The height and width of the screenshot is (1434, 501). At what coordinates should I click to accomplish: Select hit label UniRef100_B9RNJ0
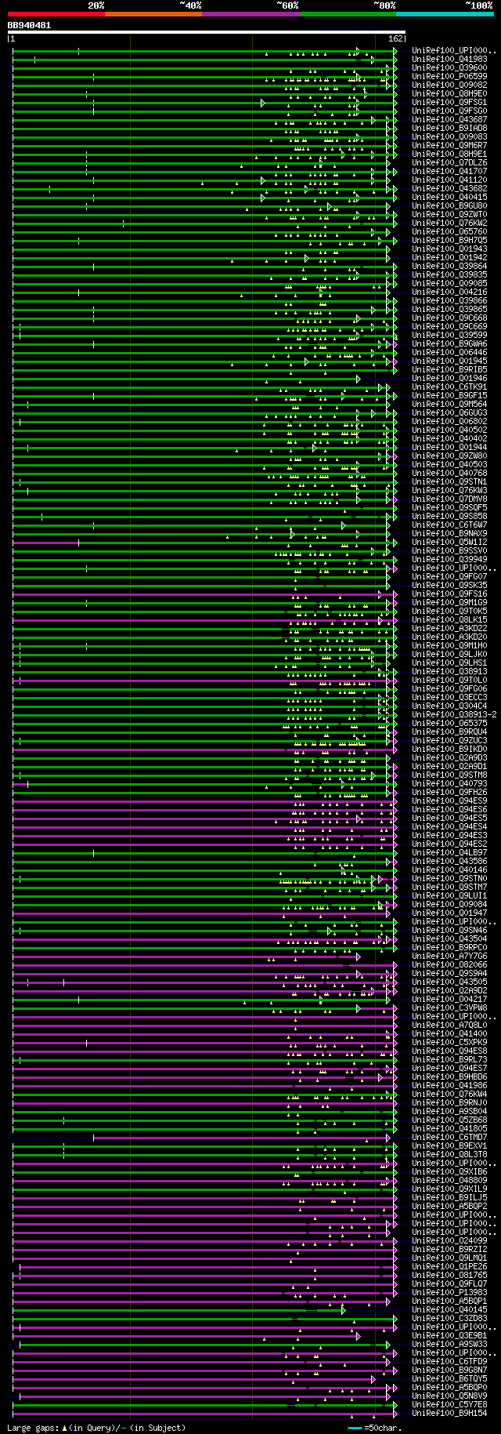(449, 1103)
